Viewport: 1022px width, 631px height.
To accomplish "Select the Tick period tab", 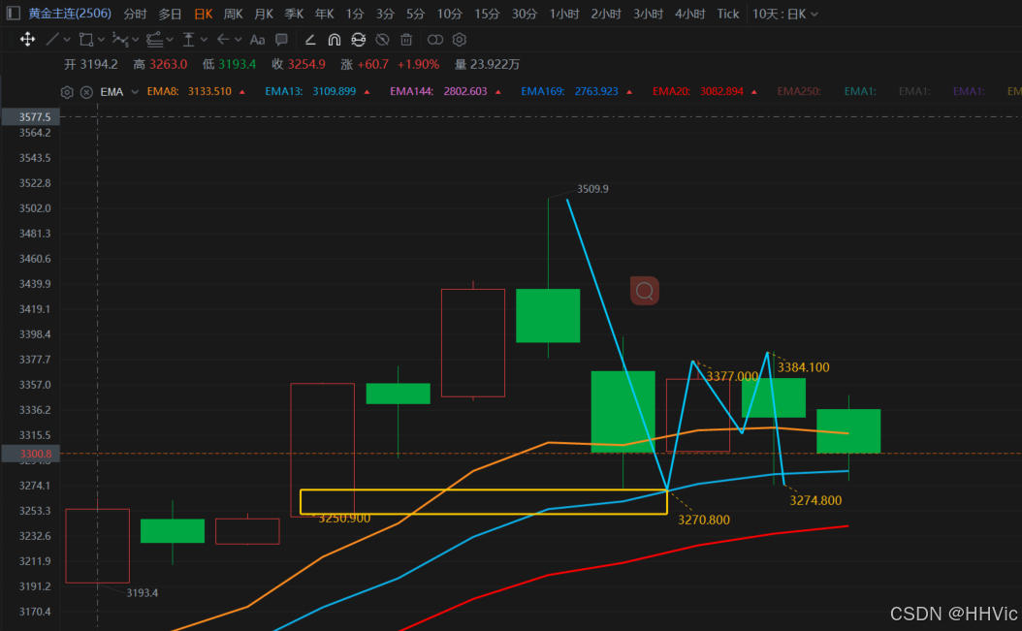I will [x=728, y=14].
